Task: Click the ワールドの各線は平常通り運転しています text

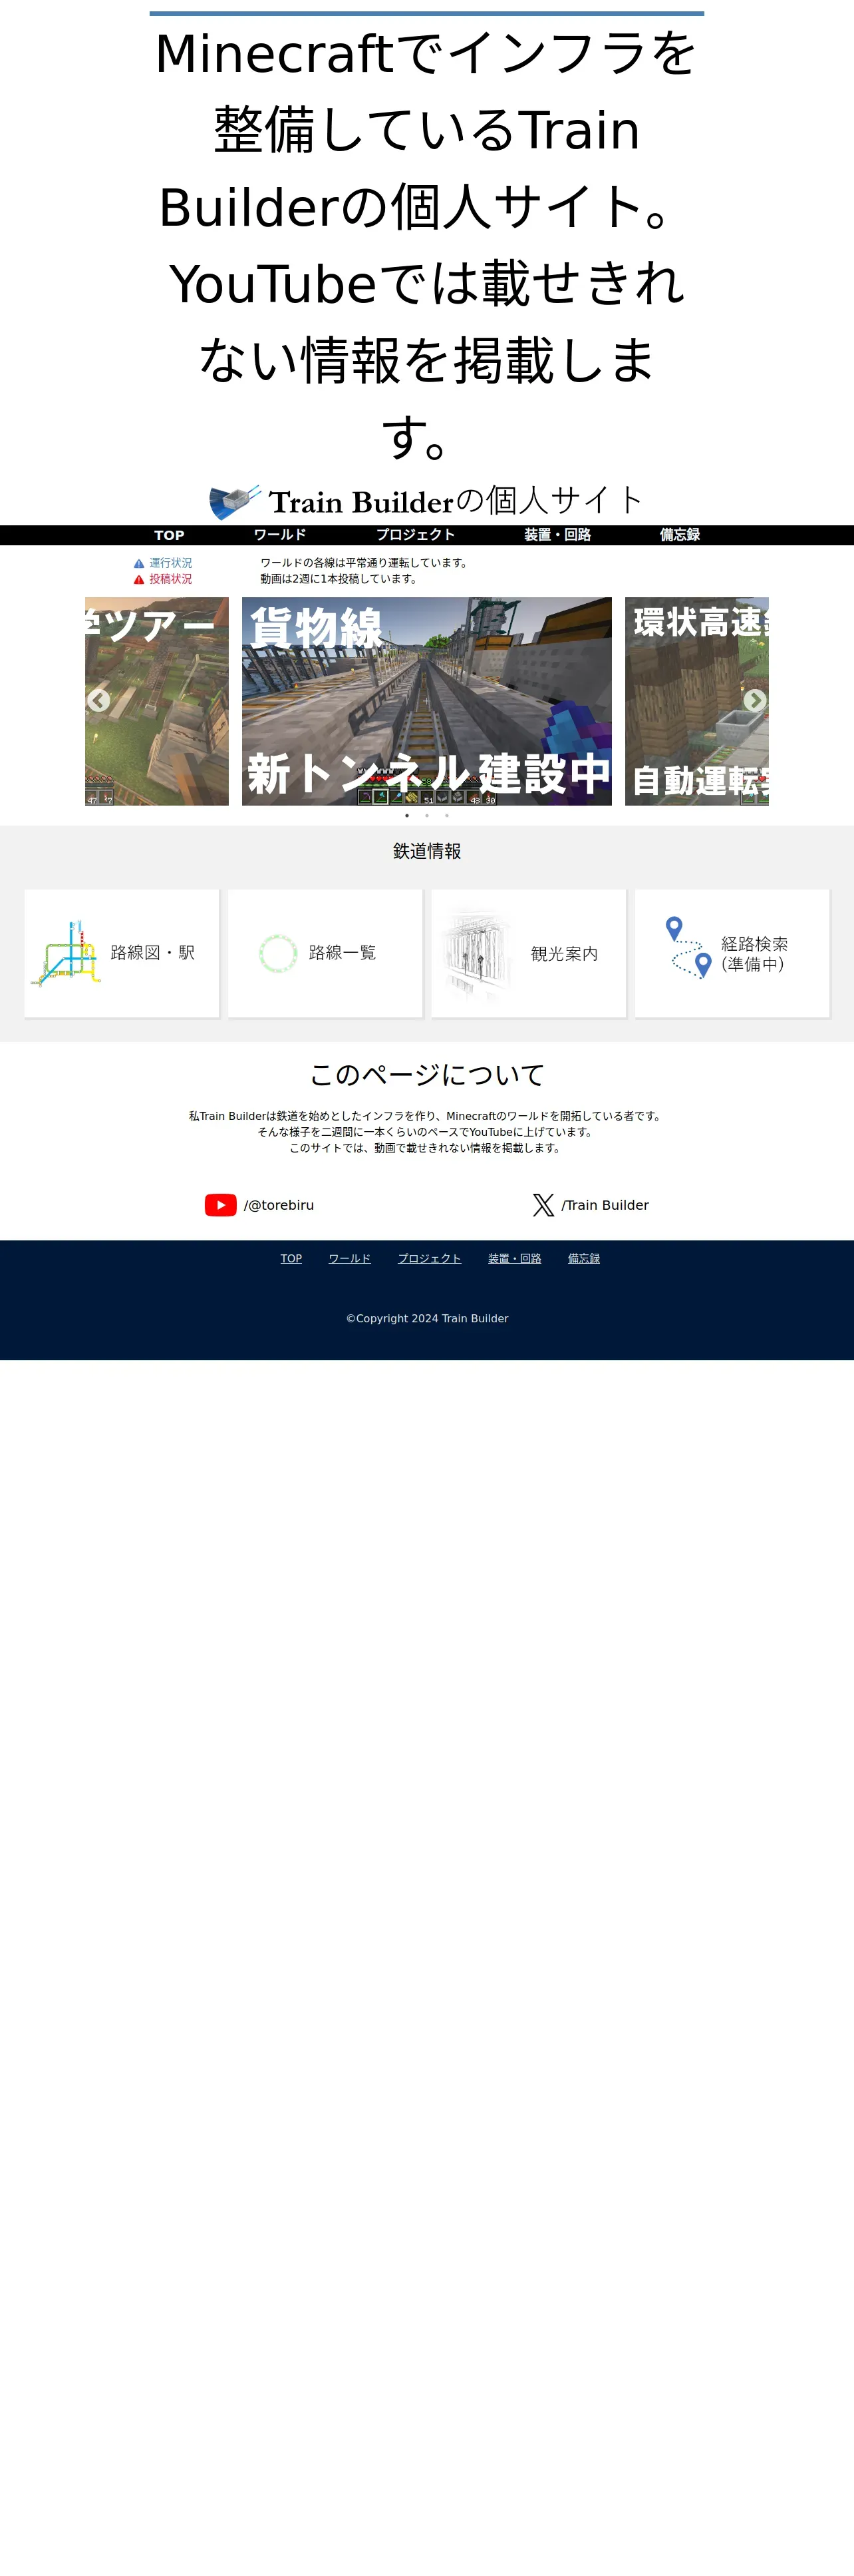Action: coord(366,563)
